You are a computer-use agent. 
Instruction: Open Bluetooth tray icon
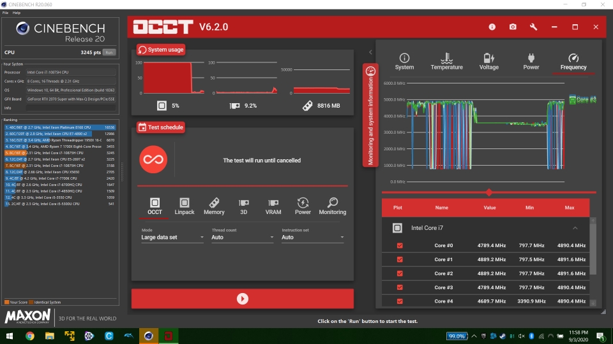point(531,336)
